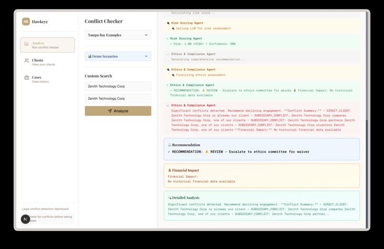Click the 'Run conflict checks' subtitle
The image size is (384, 249).
(45, 48)
